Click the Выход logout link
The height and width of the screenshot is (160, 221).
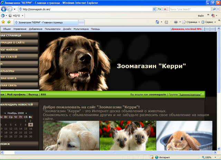33,94
